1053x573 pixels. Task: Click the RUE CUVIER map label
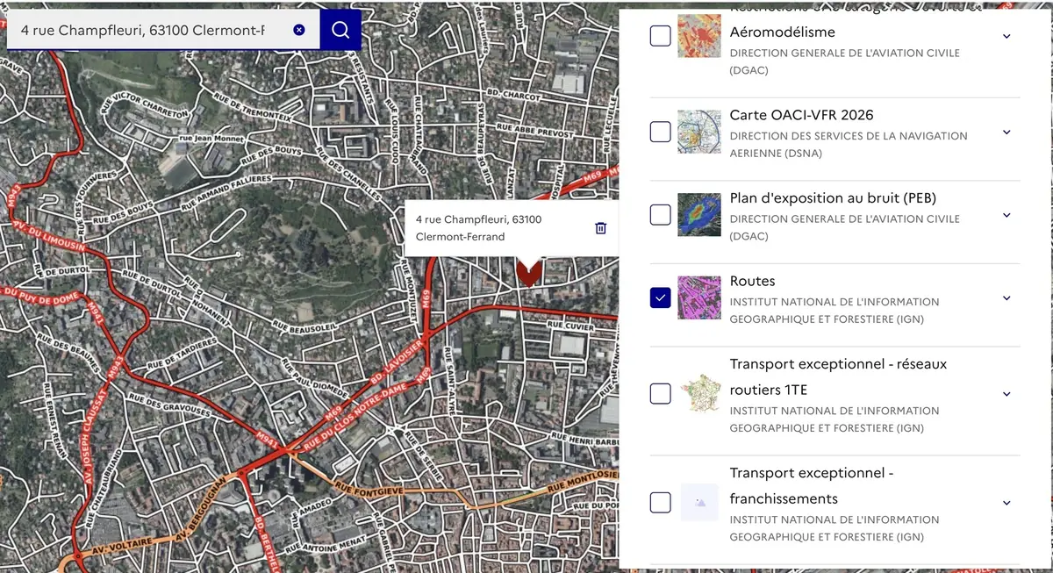(571, 326)
